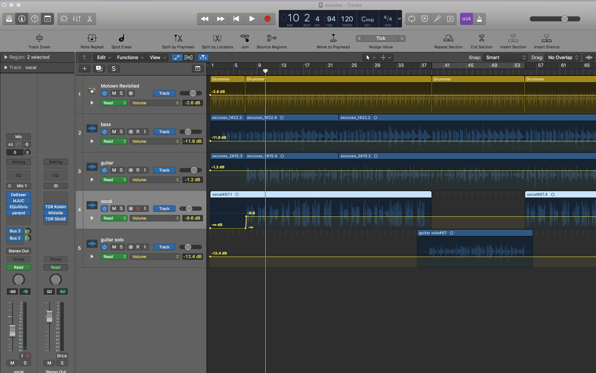Screen dimensions: 596x373
Task: Click the Metronome icon in the control bar
Action: pos(479,19)
